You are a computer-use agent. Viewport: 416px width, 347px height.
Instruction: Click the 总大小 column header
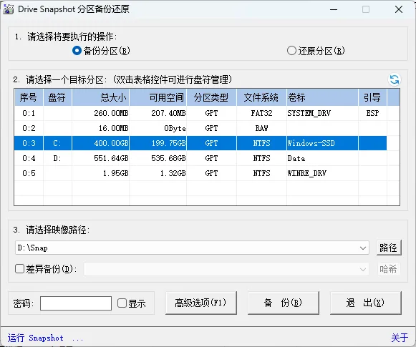click(100, 97)
